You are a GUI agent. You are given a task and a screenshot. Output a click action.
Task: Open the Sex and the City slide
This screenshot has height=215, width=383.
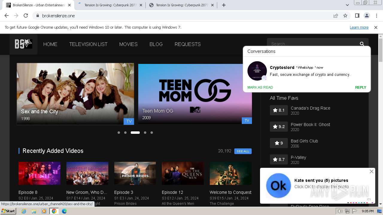[x=75, y=94]
